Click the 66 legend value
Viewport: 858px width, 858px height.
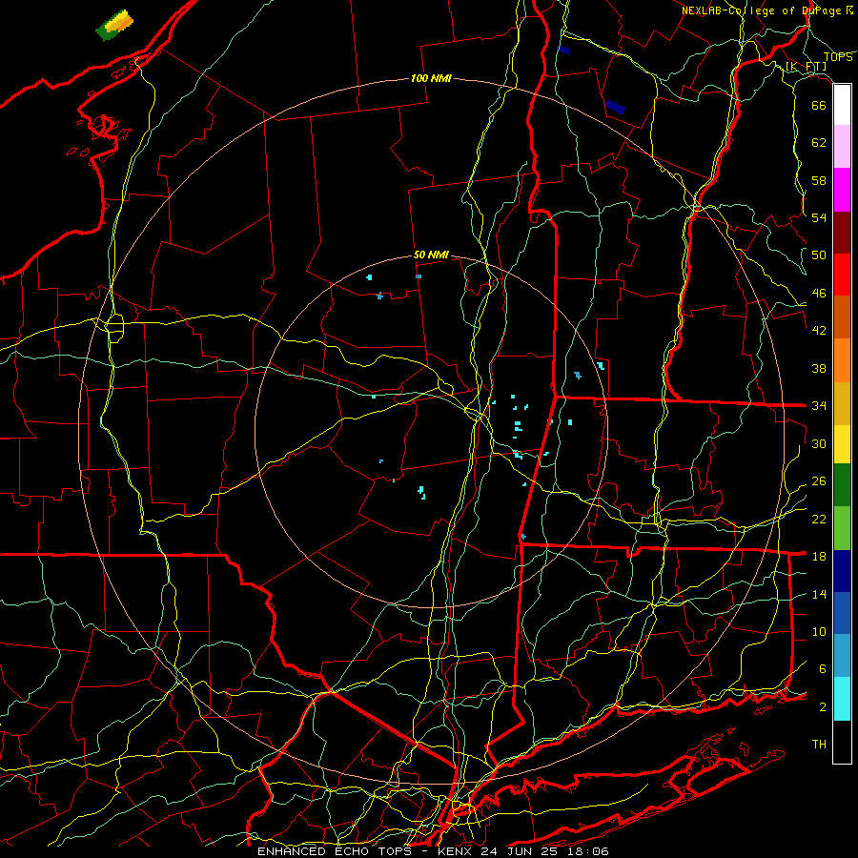point(819,105)
